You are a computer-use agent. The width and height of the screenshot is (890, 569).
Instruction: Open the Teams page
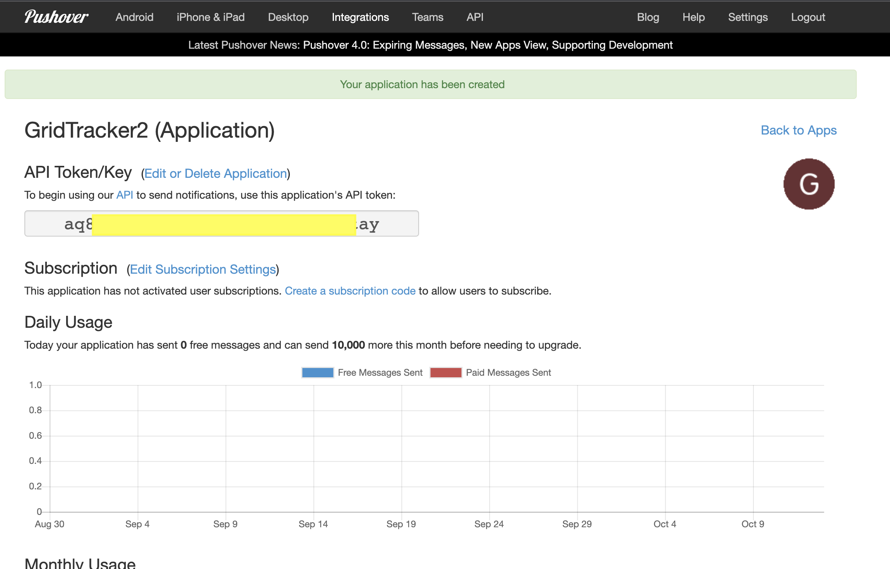pyautogui.click(x=428, y=17)
